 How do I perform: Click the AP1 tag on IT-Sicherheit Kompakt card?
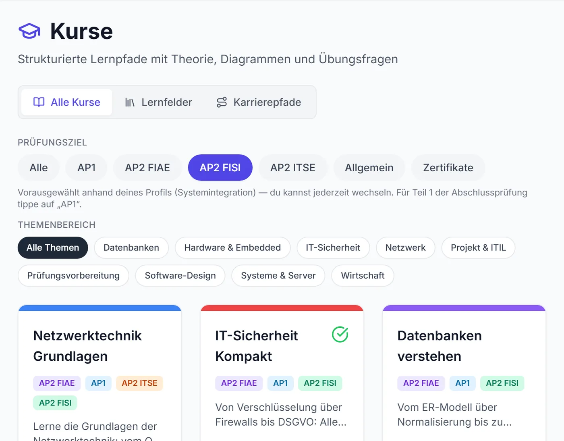pos(280,383)
